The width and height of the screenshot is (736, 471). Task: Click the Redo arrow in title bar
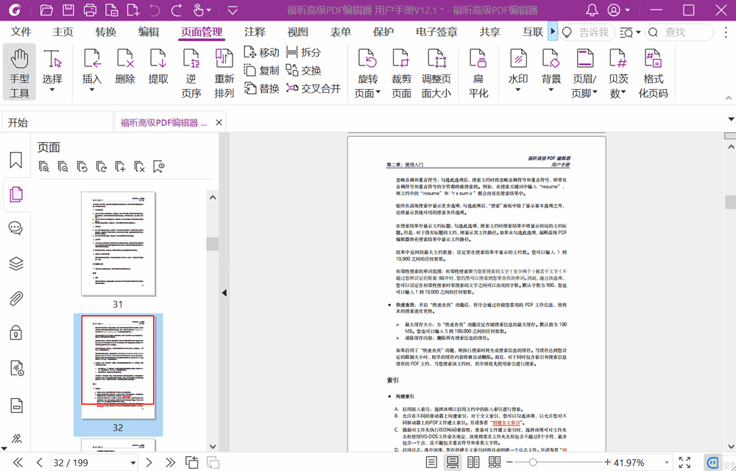(x=177, y=10)
